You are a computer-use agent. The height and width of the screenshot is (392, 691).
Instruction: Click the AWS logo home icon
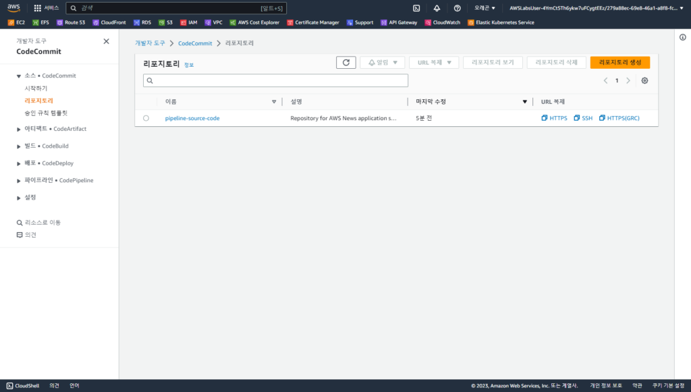tap(13, 8)
